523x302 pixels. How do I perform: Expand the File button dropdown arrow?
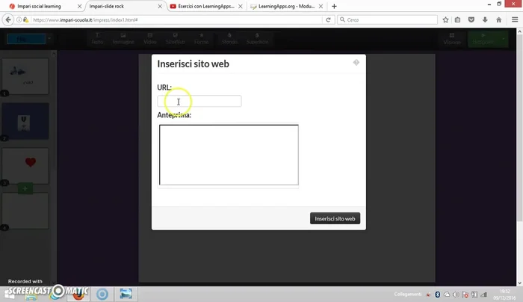click(x=49, y=39)
